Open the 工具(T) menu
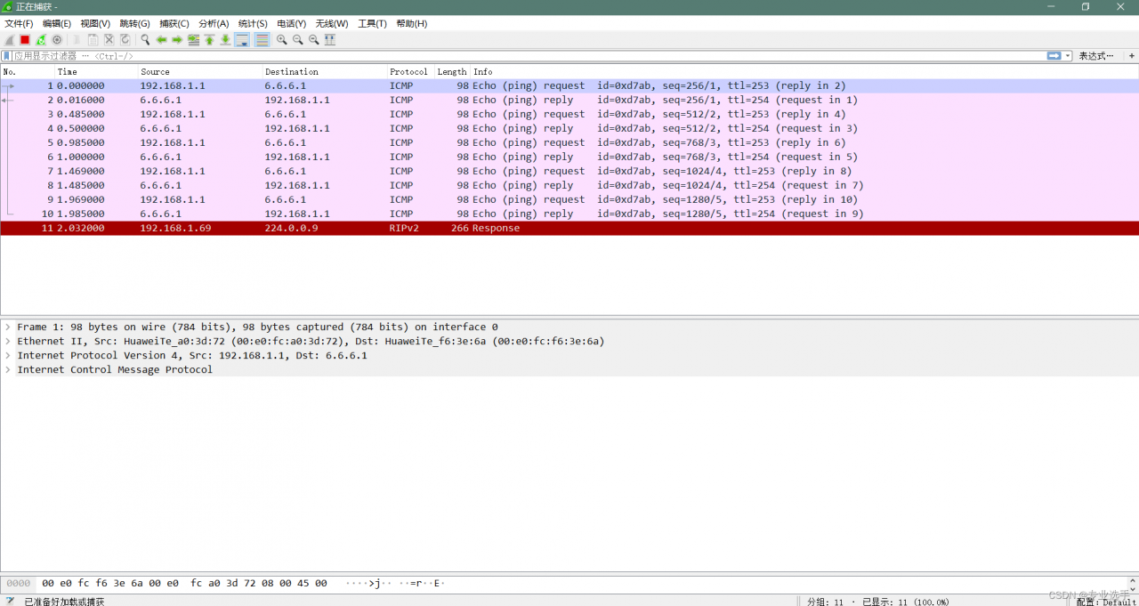Image resolution: width=1139 pixels, height=606 pixels. click(x=372, y=23)
